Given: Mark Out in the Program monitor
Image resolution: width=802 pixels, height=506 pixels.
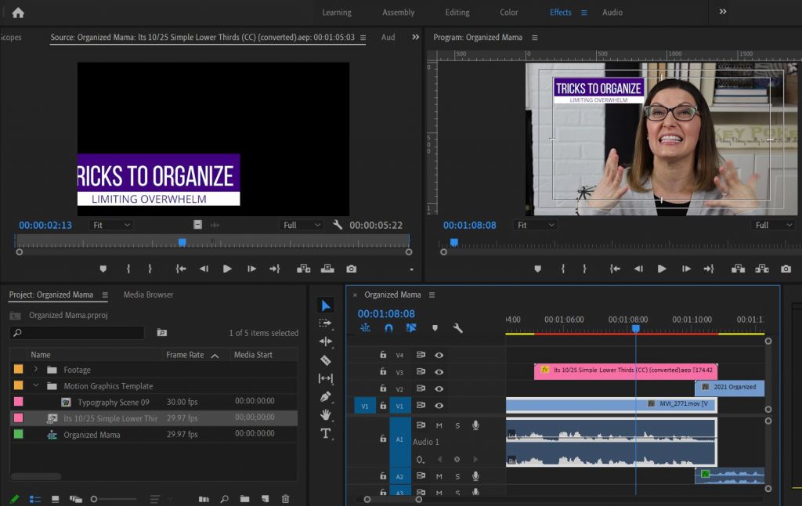Looking at the screenshot, I should click(584, 269).
